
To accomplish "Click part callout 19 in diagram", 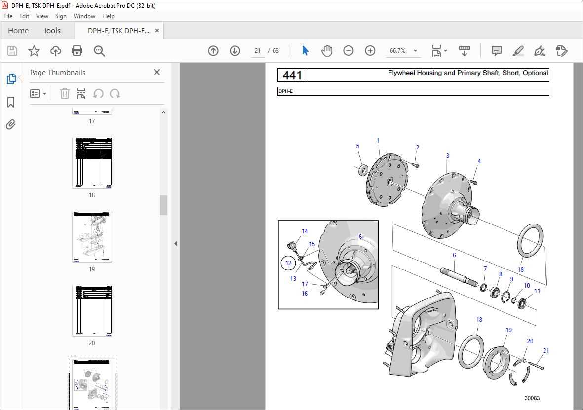I will click(x=508, y=330).
